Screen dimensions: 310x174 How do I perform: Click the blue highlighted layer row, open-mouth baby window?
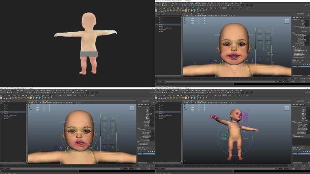(x=301, y=67)
